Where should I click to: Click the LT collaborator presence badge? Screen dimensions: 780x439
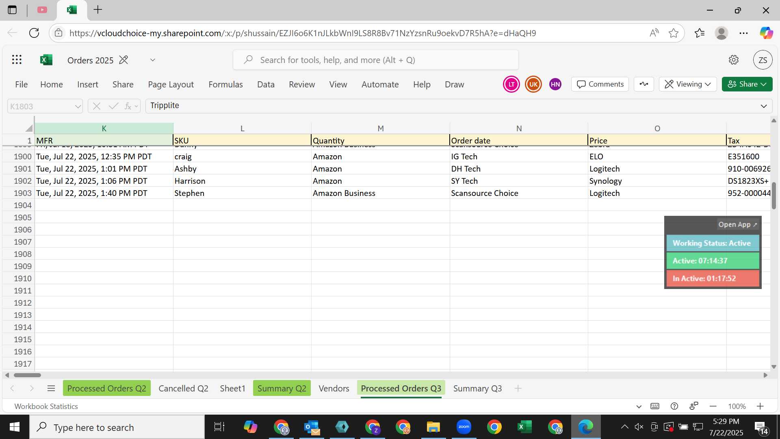pos(511,85)
